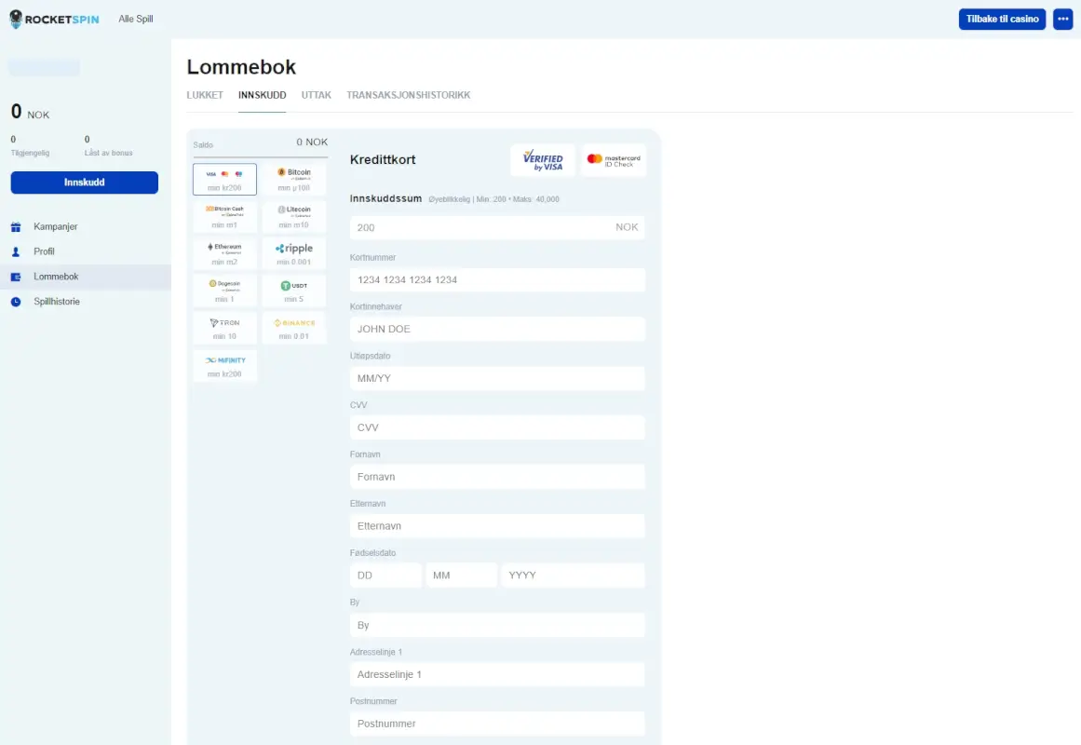The image size is (1081, 745).
Task: Select the Visa/Mastercard card payment tile
Action: pos(224,179)
